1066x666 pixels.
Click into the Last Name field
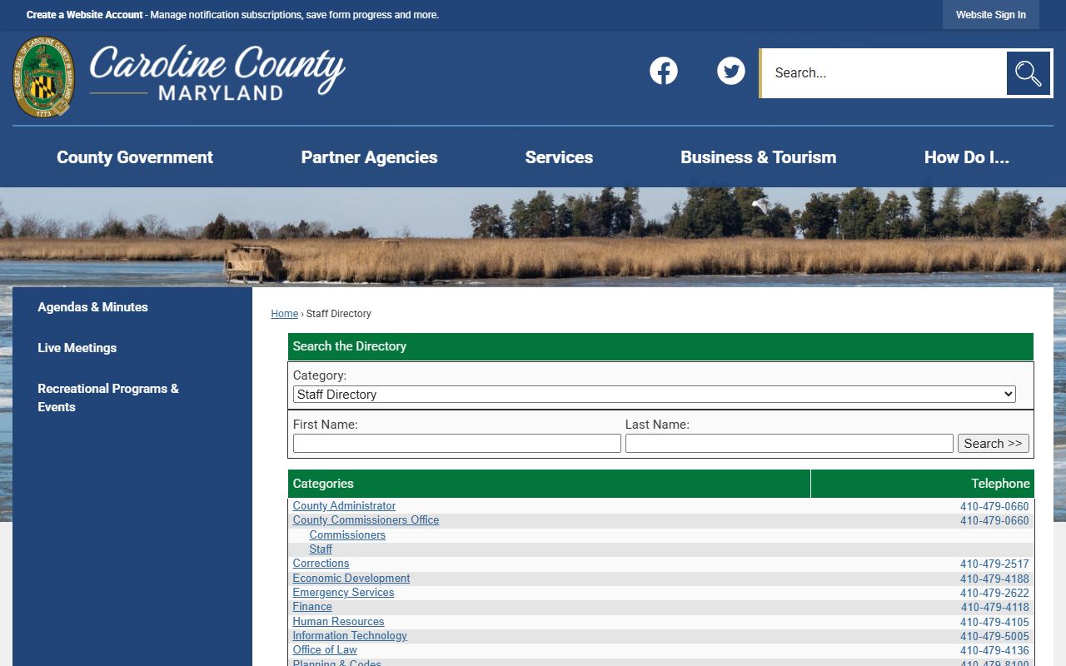(789, 444)
